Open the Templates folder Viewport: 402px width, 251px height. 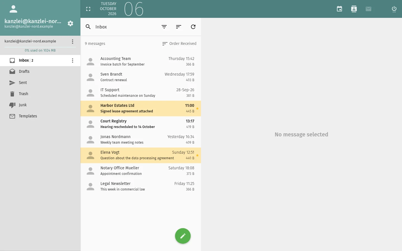click(40, 116)
